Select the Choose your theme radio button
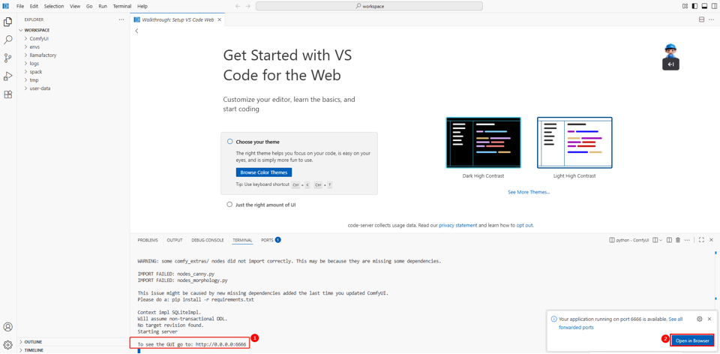720x354 pixels. point(230,142)
